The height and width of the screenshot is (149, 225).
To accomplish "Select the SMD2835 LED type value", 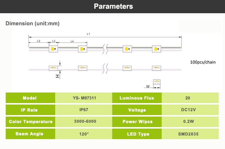I will pos(188,134).
